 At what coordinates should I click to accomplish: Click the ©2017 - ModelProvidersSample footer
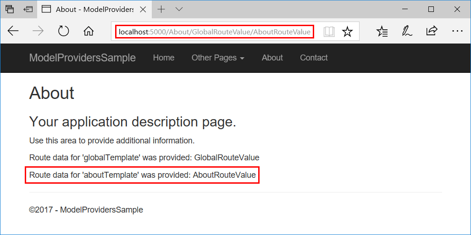point(86,210)
